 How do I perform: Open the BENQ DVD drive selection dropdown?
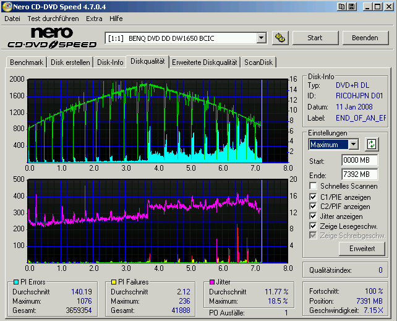[x=261, y=38]
